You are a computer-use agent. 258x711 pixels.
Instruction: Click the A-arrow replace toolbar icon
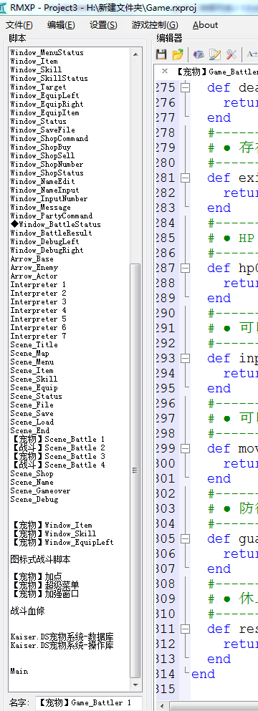[252, 54]
